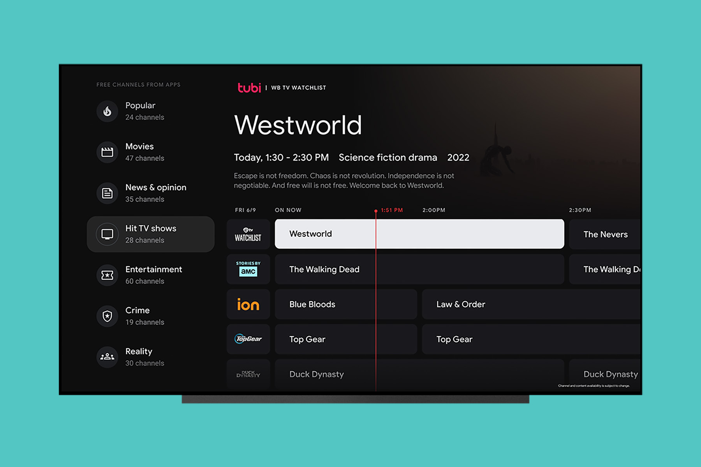
Task: Click the Popular flame icon
Action: 107,111
